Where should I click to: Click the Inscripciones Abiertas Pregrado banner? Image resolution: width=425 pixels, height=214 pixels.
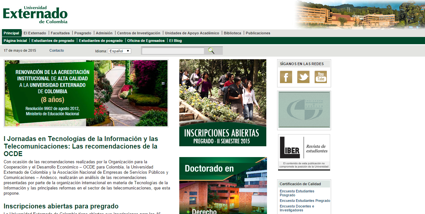(222, 103)
